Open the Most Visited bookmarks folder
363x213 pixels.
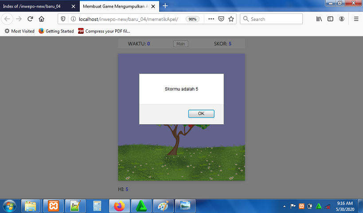click(x=20, y=31)
